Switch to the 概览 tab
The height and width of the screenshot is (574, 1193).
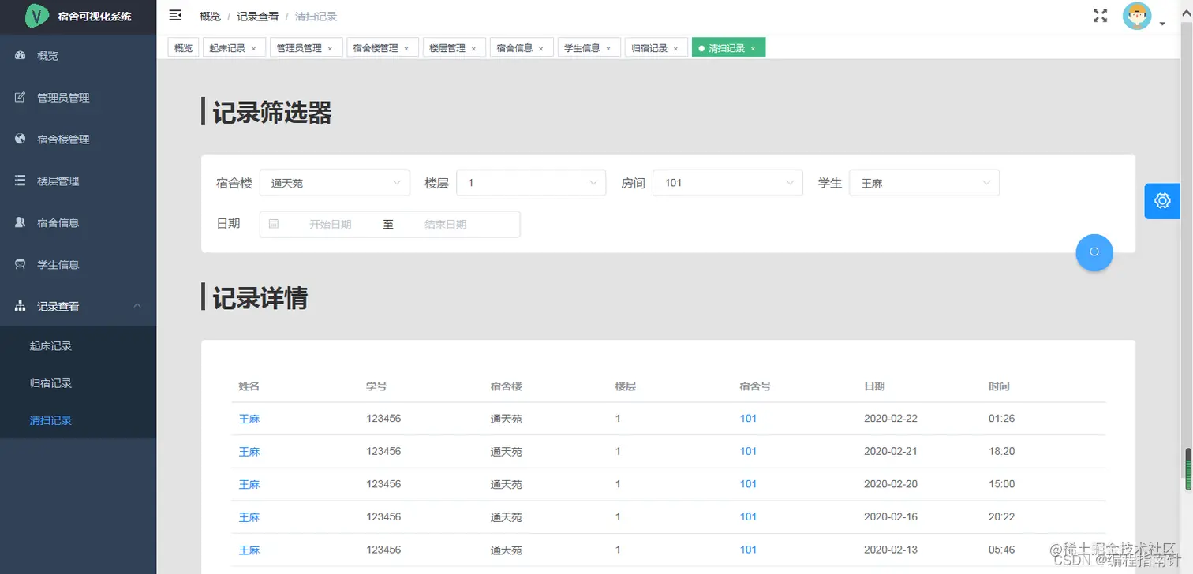(x=183, y=48)
